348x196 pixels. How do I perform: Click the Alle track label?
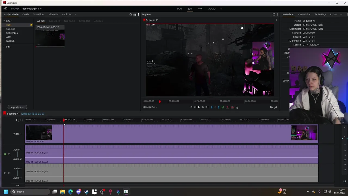17,186
